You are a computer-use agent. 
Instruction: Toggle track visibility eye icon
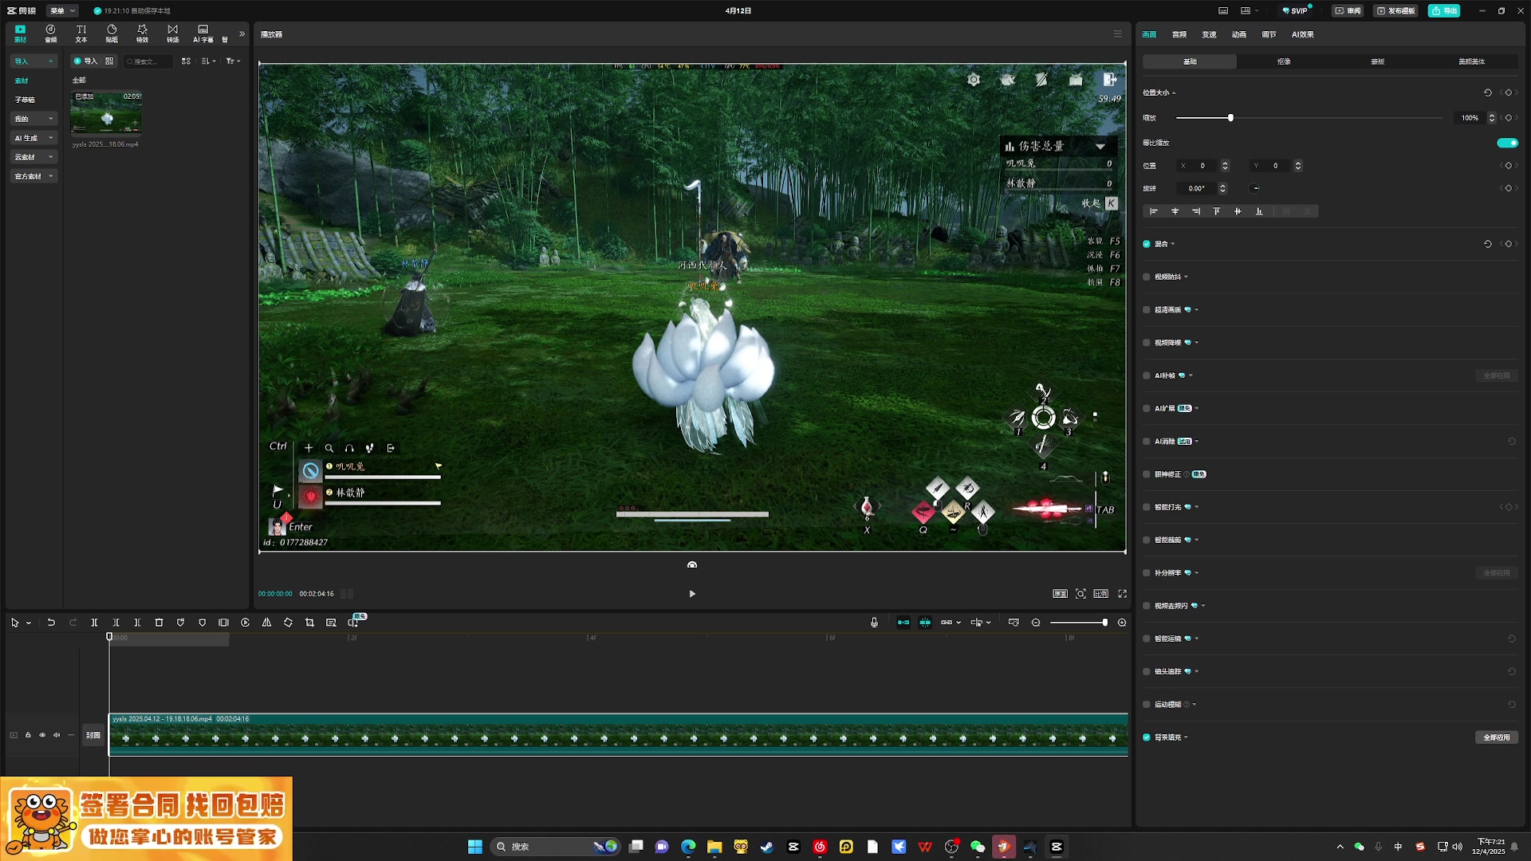coord(42,735)
